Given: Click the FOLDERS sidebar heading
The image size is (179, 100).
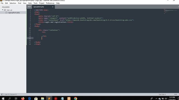Looking at the screenshot, I should point(6,7).
